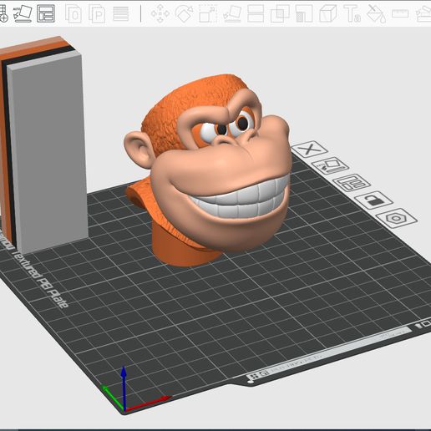
Task: Open the Mesh Boolean tool
Action: point(280,13)
